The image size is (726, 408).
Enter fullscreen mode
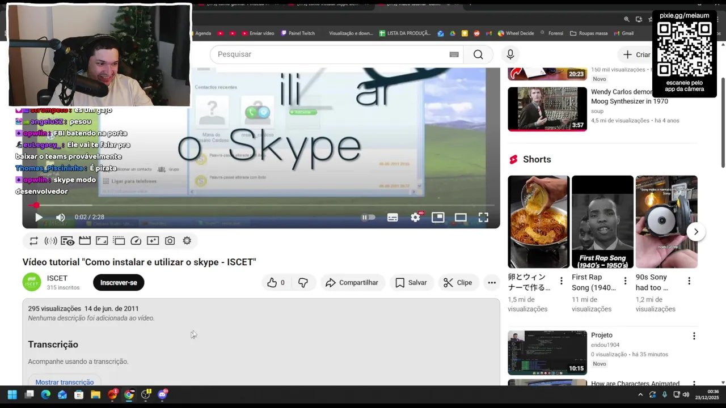[483, 217]
